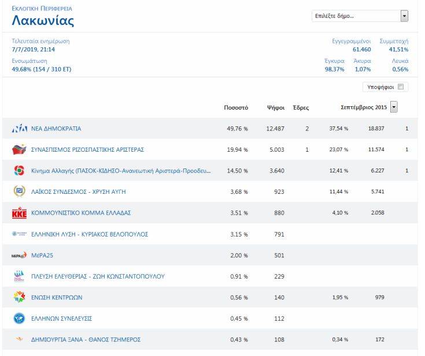Open ΣΥΝΑΣΠΙΣΜΟΣ ΡΙΖΟΣΠΑΣΤΙΚΗΣ ΑΡΙΣΤΕΡΑΣ party link
The height and width of the screenshot is (356, 425).
click(87, 150)
